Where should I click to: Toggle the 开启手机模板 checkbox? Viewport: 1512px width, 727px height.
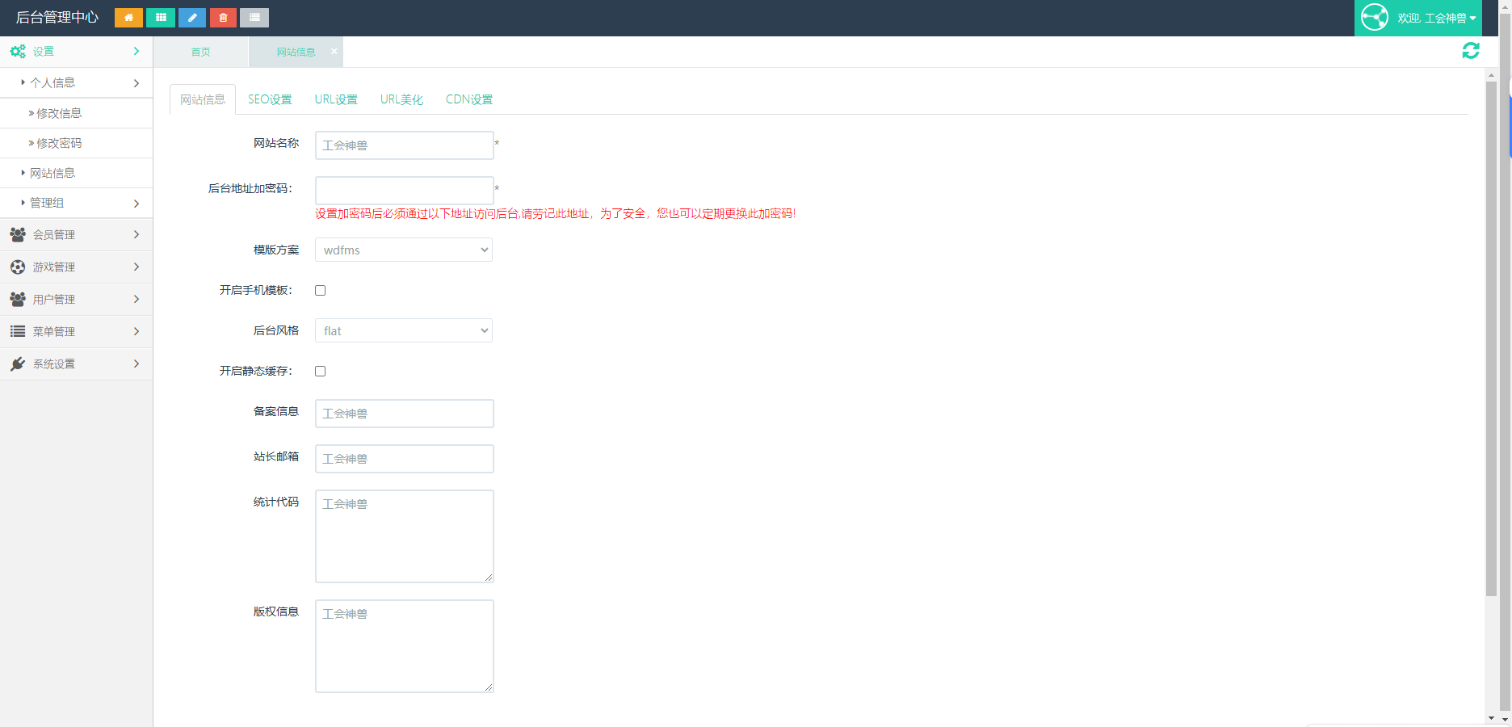point(321,290)
